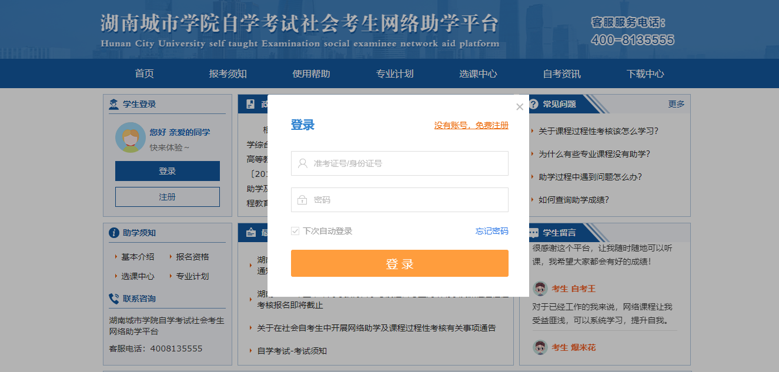Focus the 准考证号/身份证号 input field

pos(400,163)
